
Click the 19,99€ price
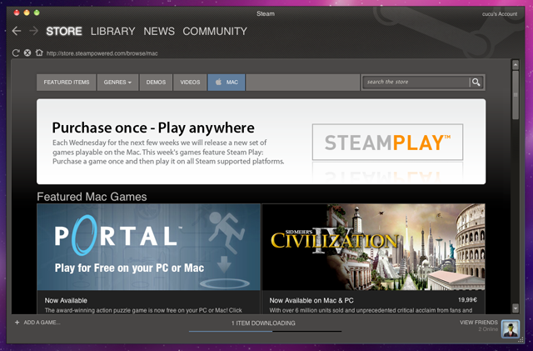click(467, 300)
